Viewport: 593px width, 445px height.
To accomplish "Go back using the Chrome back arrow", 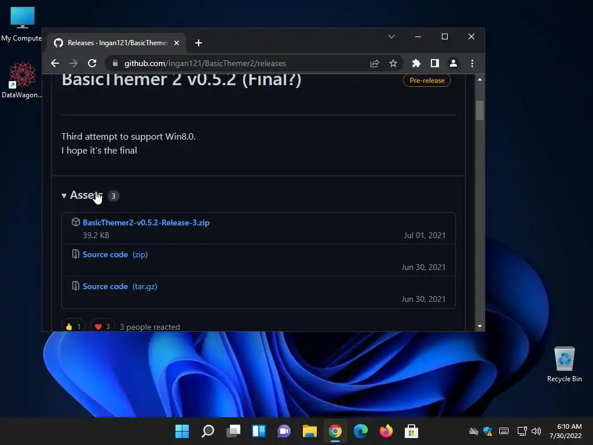I will (x=55, y=63).
